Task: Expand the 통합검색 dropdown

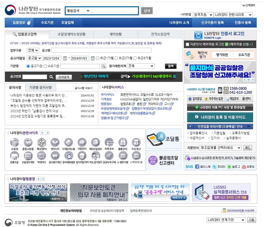Action: pos(78,11)
